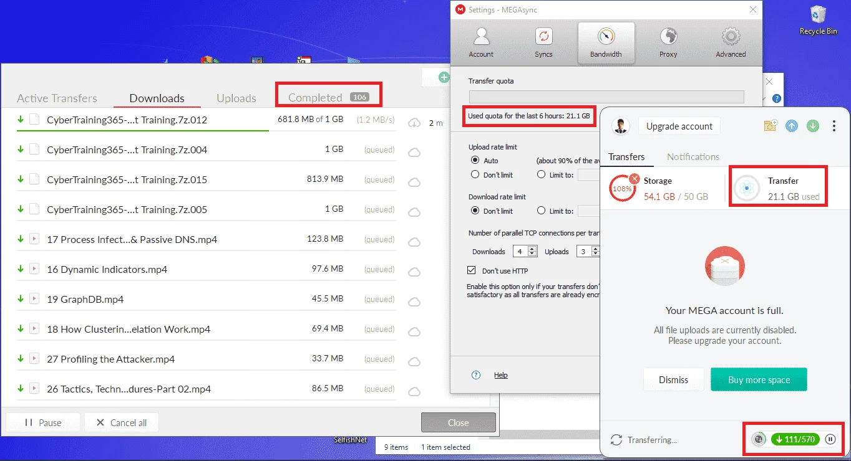Select Don't limit under Upload rate limit

pyautogui.click(x=475, y=175)
